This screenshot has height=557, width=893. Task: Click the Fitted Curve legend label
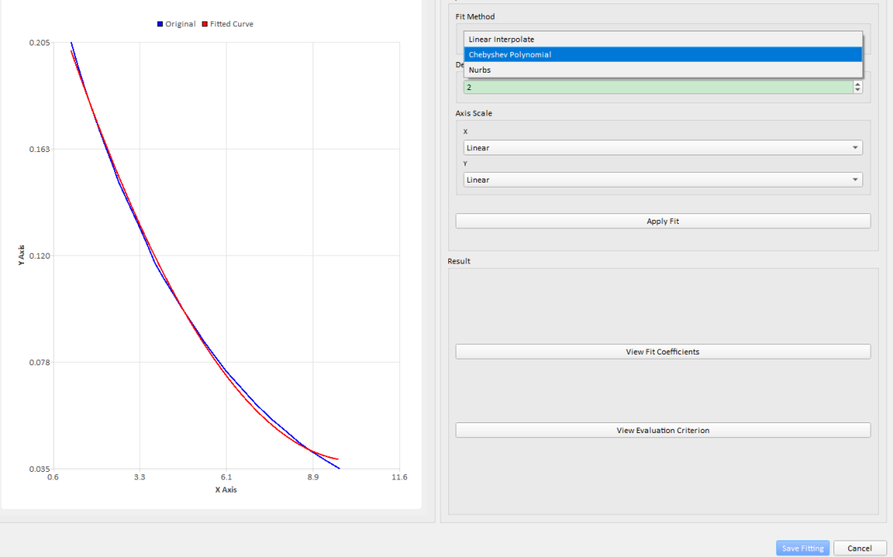tap(232, 24)
